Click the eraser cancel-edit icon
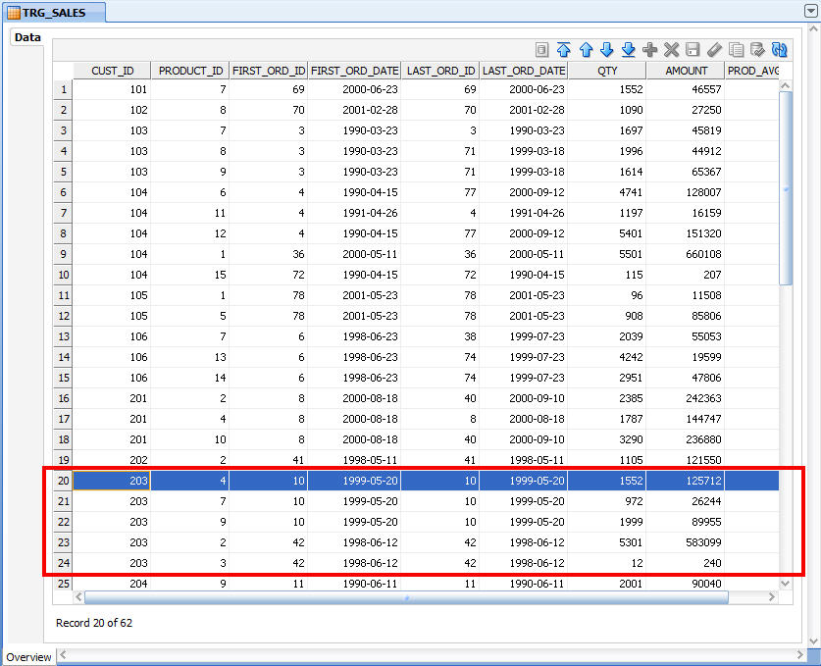Viewport: 821px width, 666px height. (714, 50)
